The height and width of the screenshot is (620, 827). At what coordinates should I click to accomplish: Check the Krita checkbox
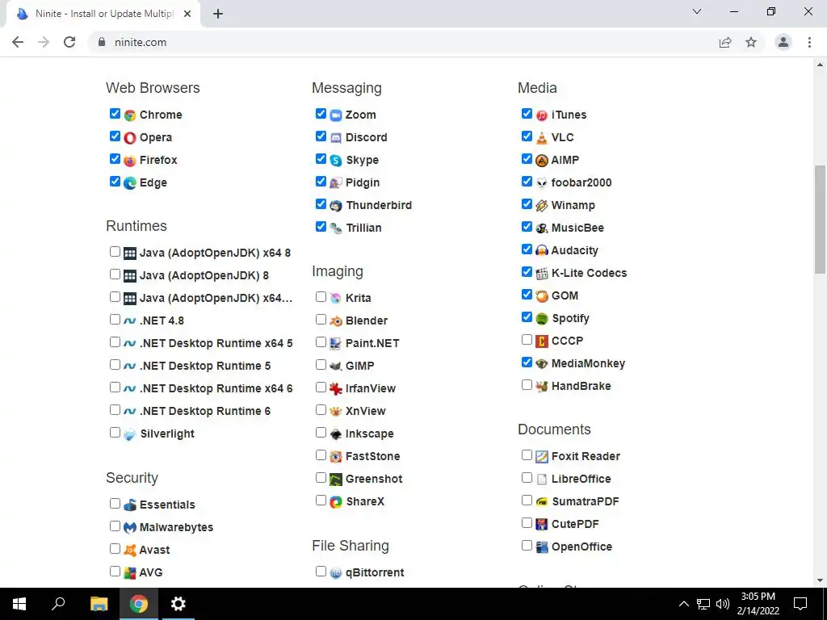[321, 297]
